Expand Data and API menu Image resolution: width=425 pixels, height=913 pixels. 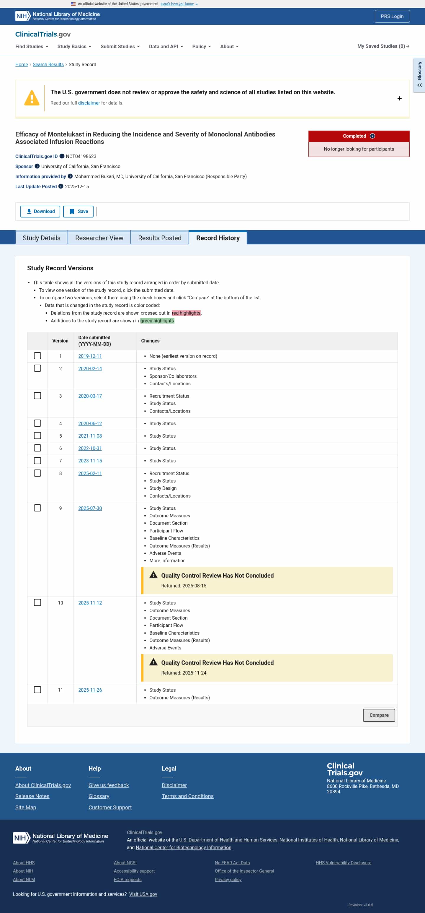pyautogui.click(x=166, y=46)
